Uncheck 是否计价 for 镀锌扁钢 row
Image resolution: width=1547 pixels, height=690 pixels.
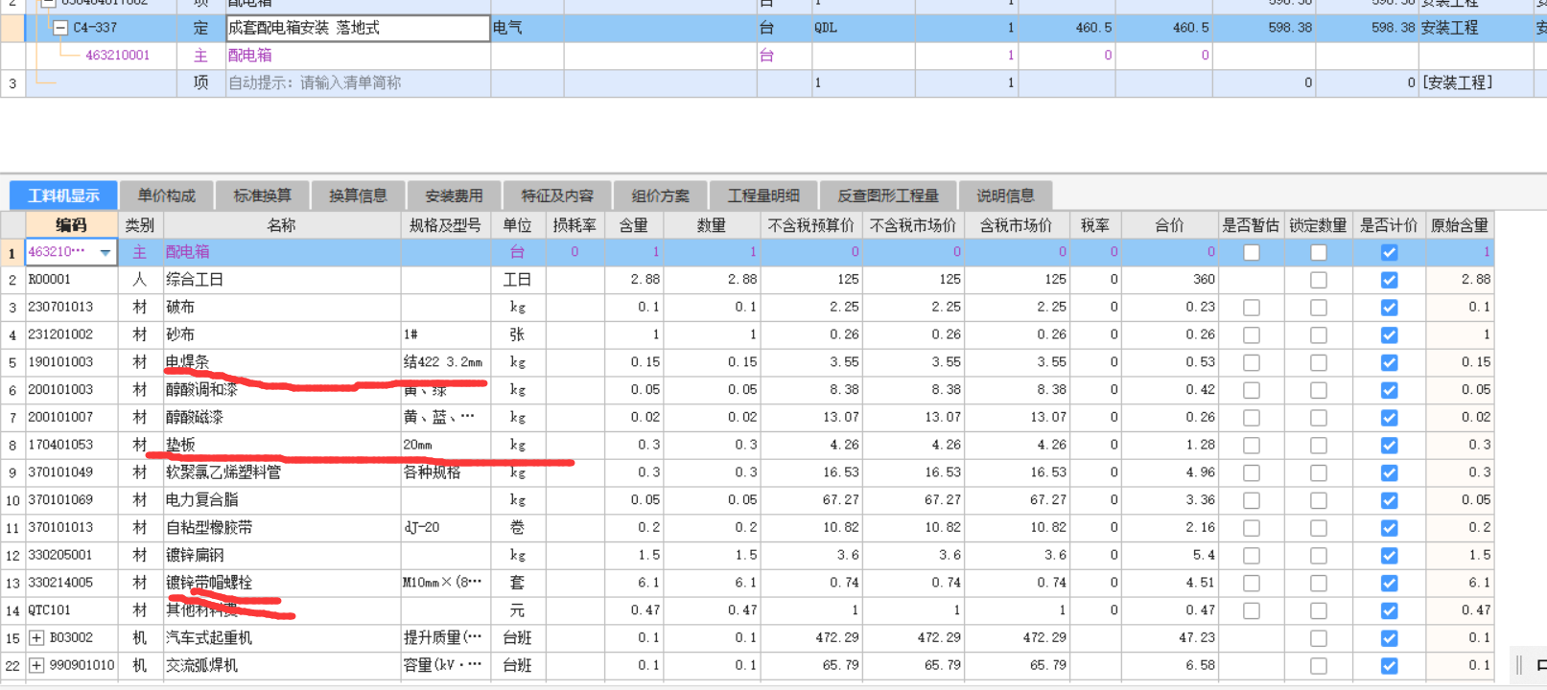tap(1389, 556)
